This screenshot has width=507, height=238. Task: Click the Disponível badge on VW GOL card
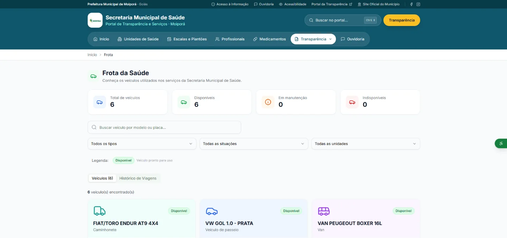tap(291, 211)
